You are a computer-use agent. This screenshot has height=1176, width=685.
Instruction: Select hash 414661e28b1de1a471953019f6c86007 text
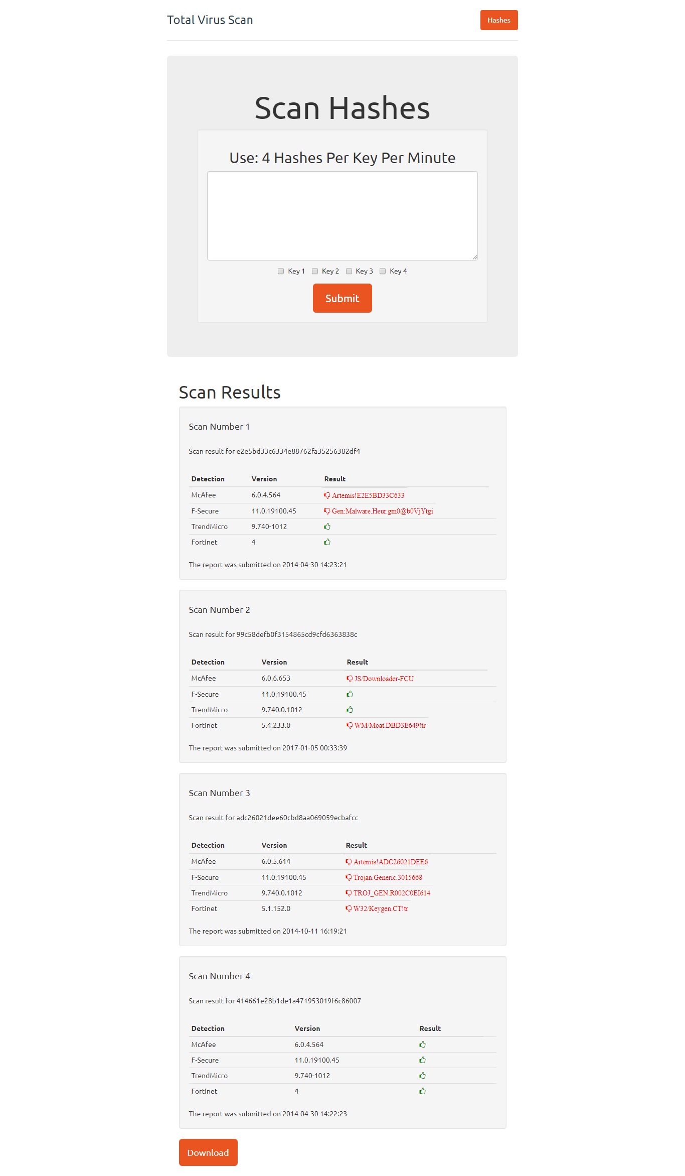(x=299, y=1001)
